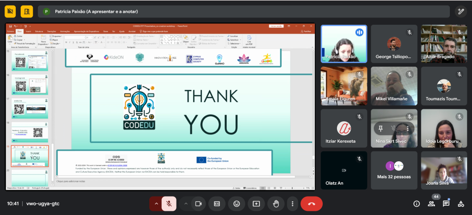This screenshot has height=215, width=472.
Task: Expand video settings arrow beside camera
Action: [x=186, y=204]
